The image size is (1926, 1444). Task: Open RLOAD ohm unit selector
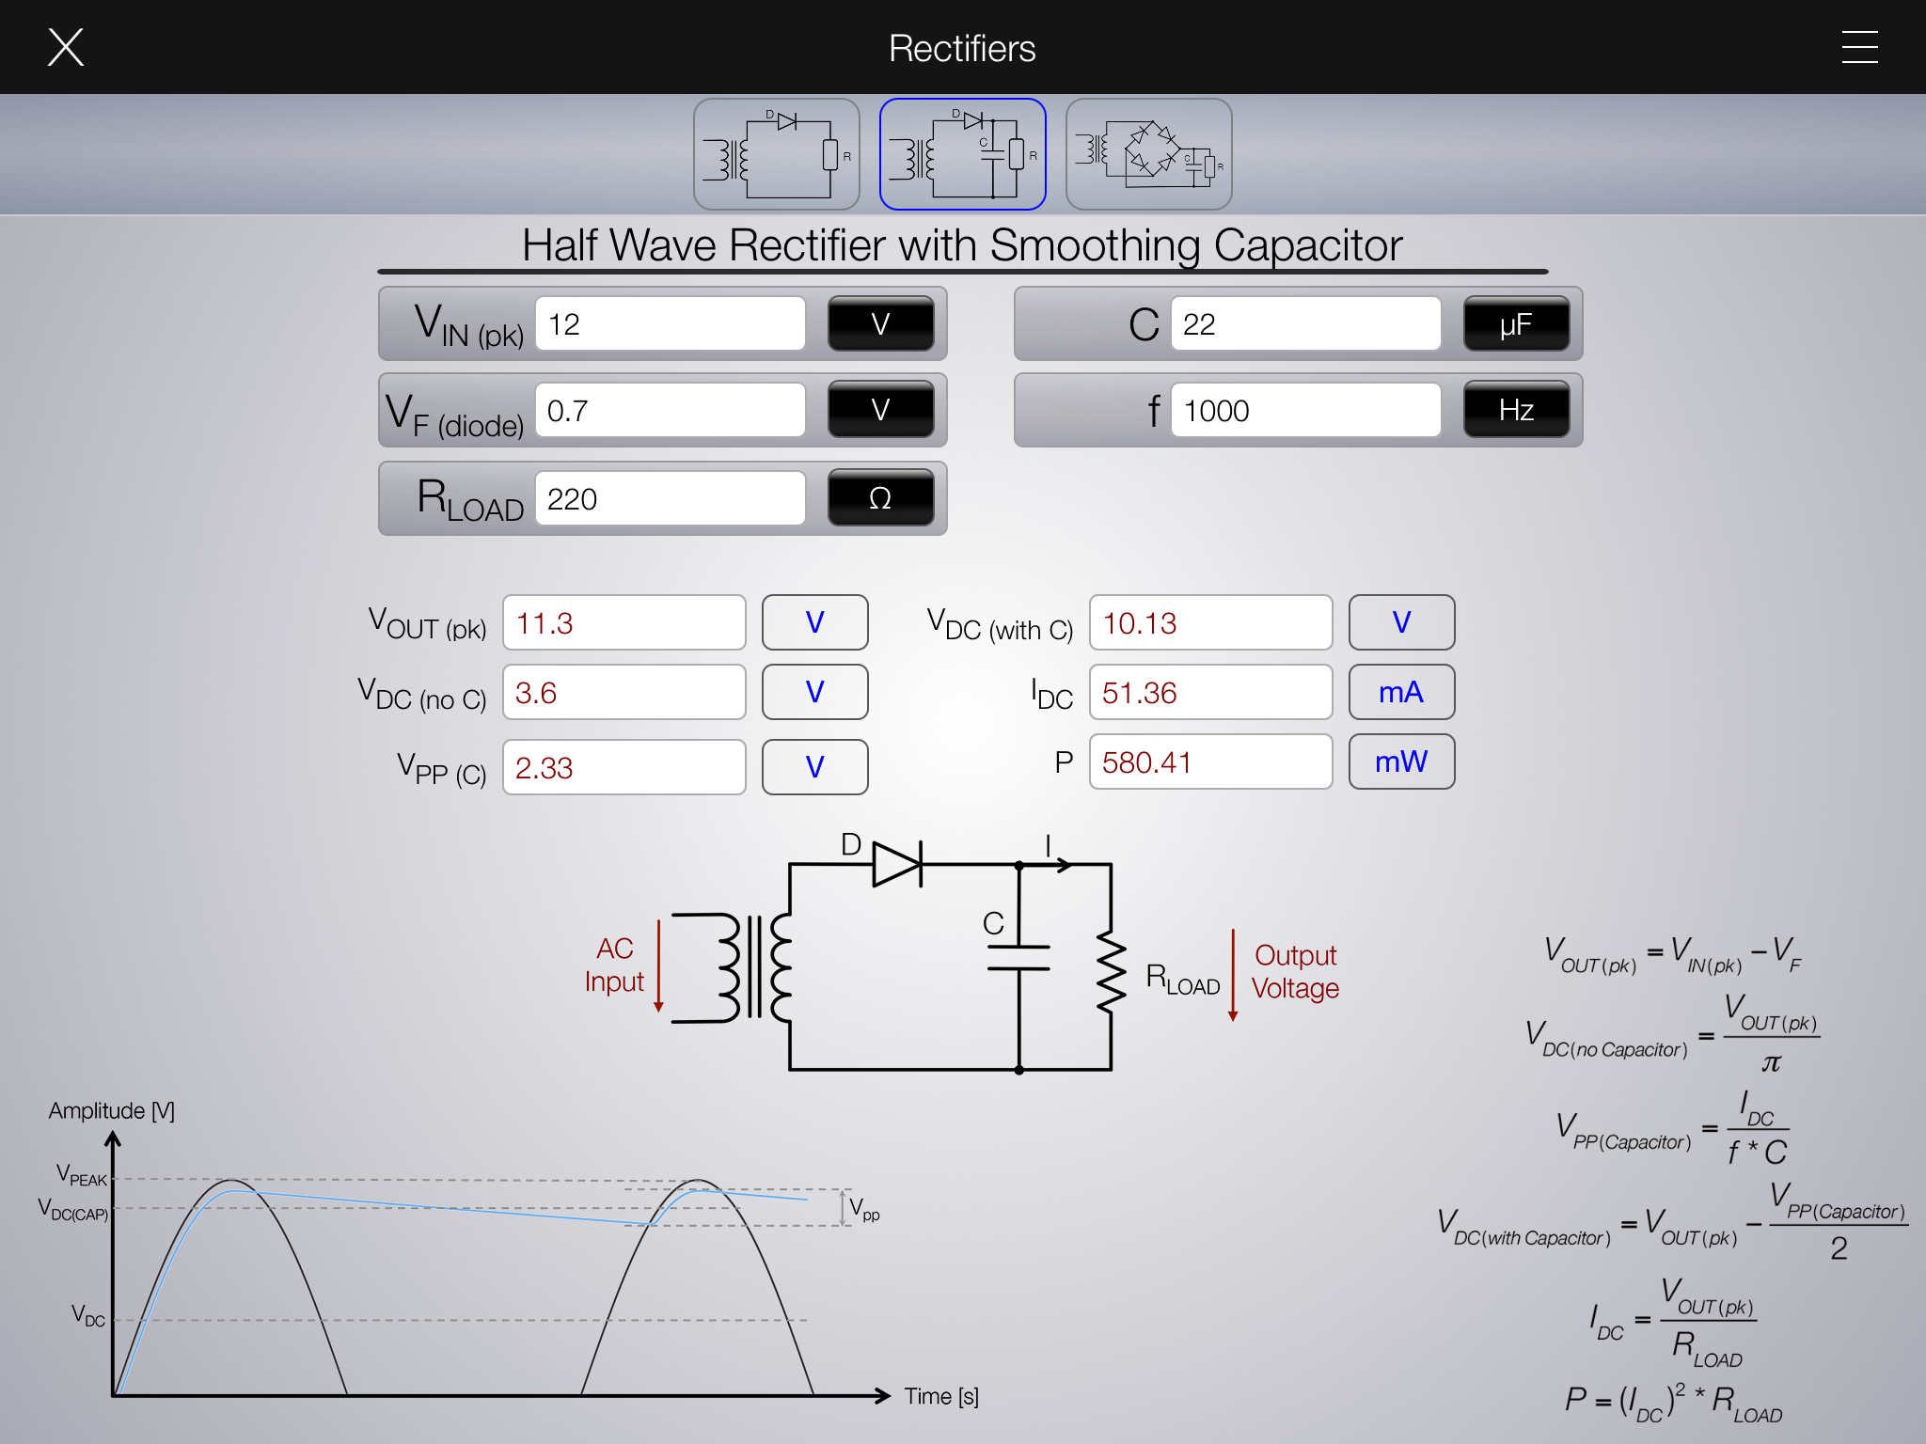coord(880,498)
